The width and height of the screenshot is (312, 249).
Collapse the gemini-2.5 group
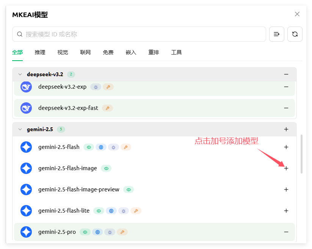click(x=20, y=129)
